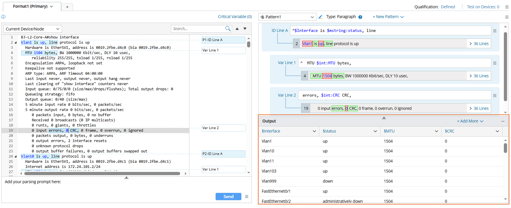Open the Type Paragraph help icon
Viewport: 511px width, 208px height.
pos(360,17)
